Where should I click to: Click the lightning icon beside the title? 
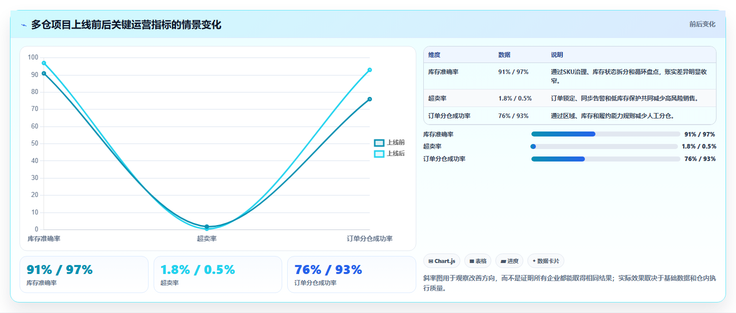point(24,25)
